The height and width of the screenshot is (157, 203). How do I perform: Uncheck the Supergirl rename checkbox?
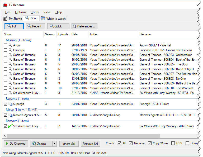coord(5,104)
